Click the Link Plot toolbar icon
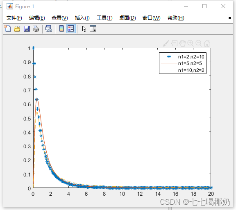 pyautogui.click(x=49, y=29)
